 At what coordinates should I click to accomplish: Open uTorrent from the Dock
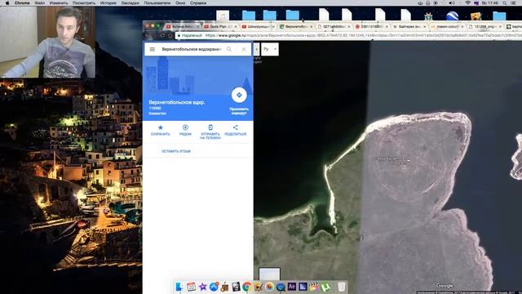click(x=325, y=287)
